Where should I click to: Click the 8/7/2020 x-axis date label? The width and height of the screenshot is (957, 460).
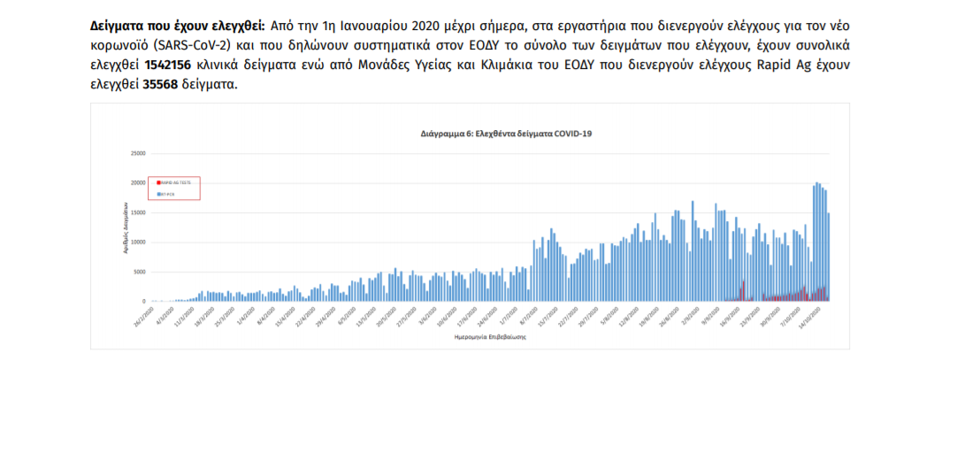point(528,315)
